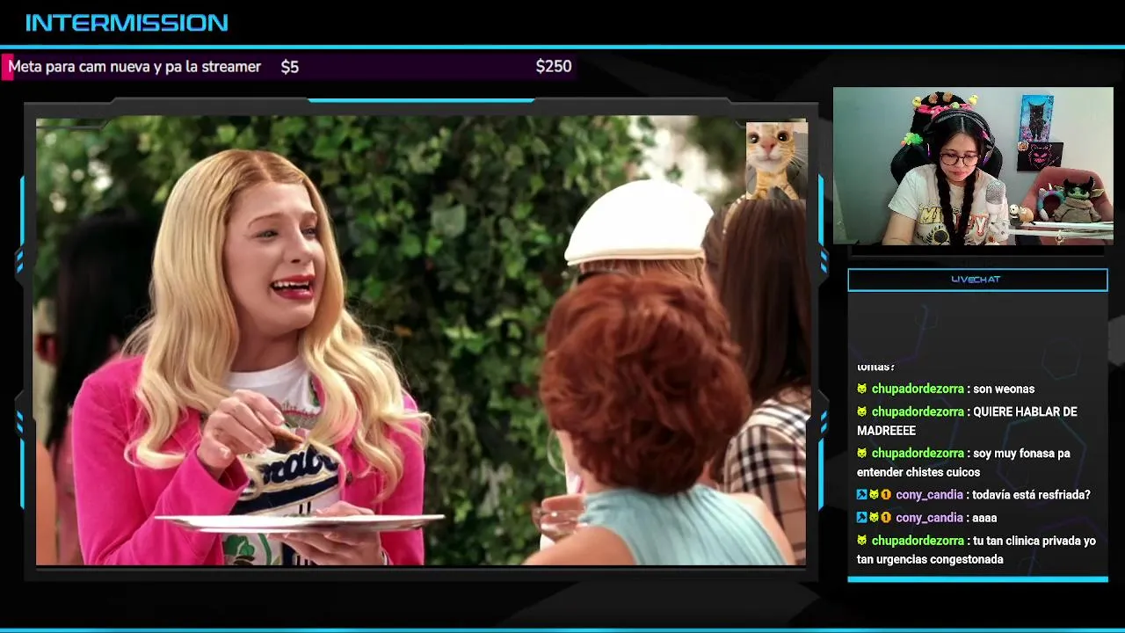Viewport: 1125px width, 633px height.
Task: Click the 'MADREEEE' chat message line
Action: tap(886, 431)
